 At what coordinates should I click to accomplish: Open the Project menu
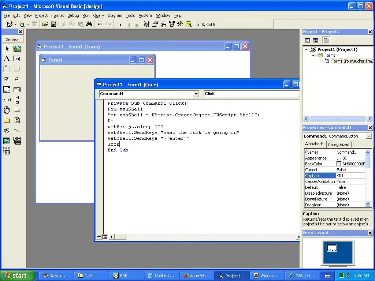[x=41, y=15]
